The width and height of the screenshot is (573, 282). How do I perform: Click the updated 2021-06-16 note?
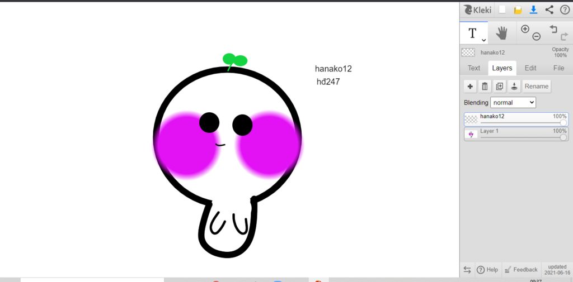557,270
